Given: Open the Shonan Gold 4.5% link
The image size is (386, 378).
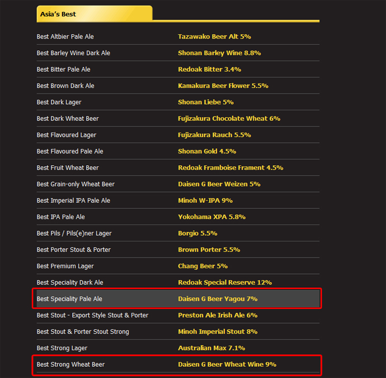Looking at the screenshot, I should pyautogui.click(x=207, y=151).
